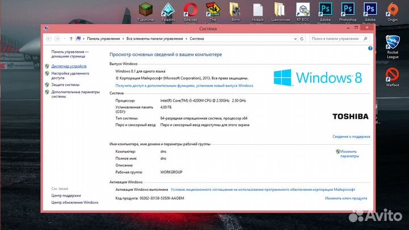409x230 pixels.
Task: Open Настройка удаленного доступа
Action: pos(70,76)
